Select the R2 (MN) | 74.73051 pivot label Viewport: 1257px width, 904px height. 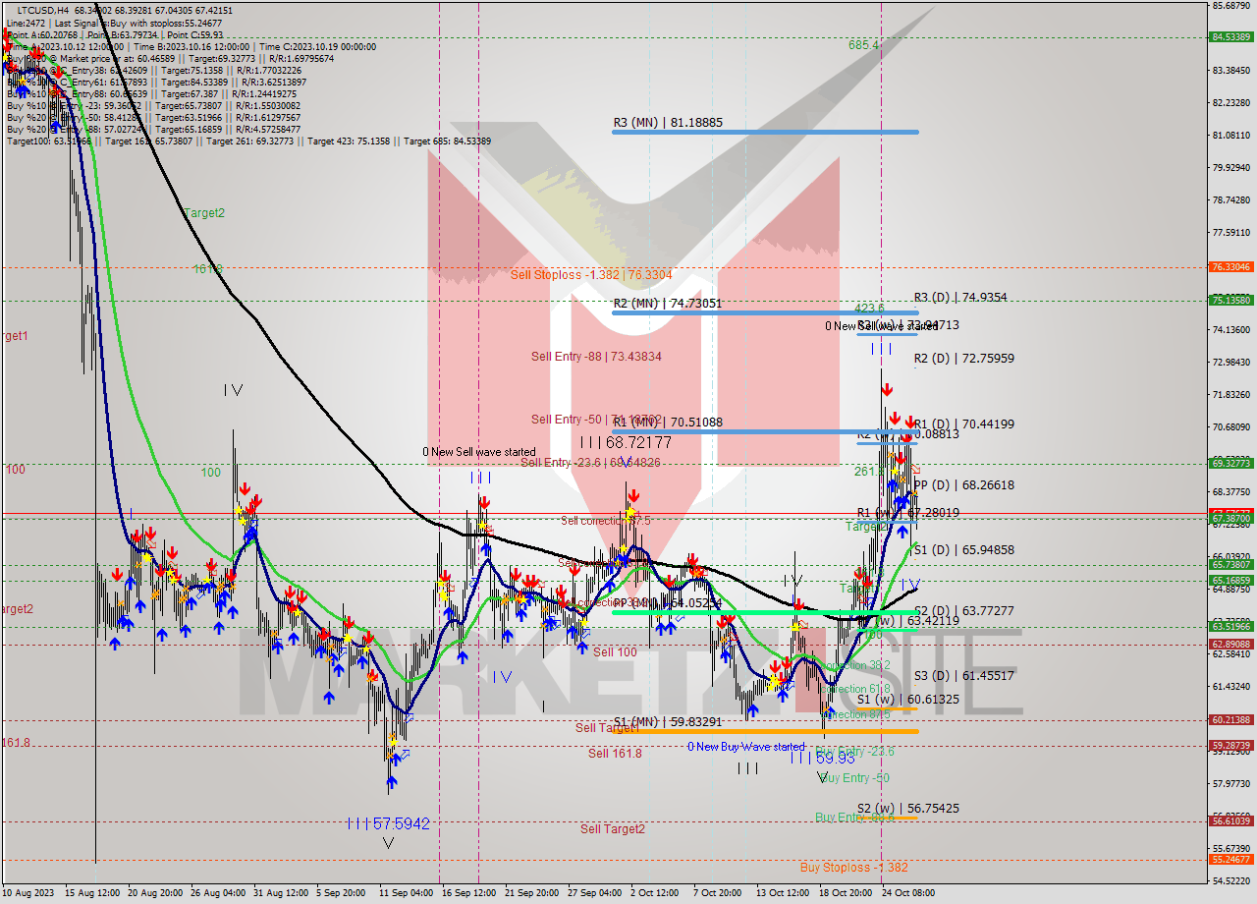click(668, 304)
